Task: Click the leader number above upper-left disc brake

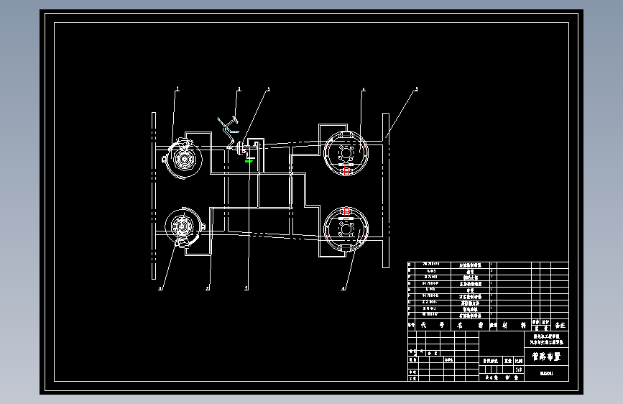Action: pos(177,88)
